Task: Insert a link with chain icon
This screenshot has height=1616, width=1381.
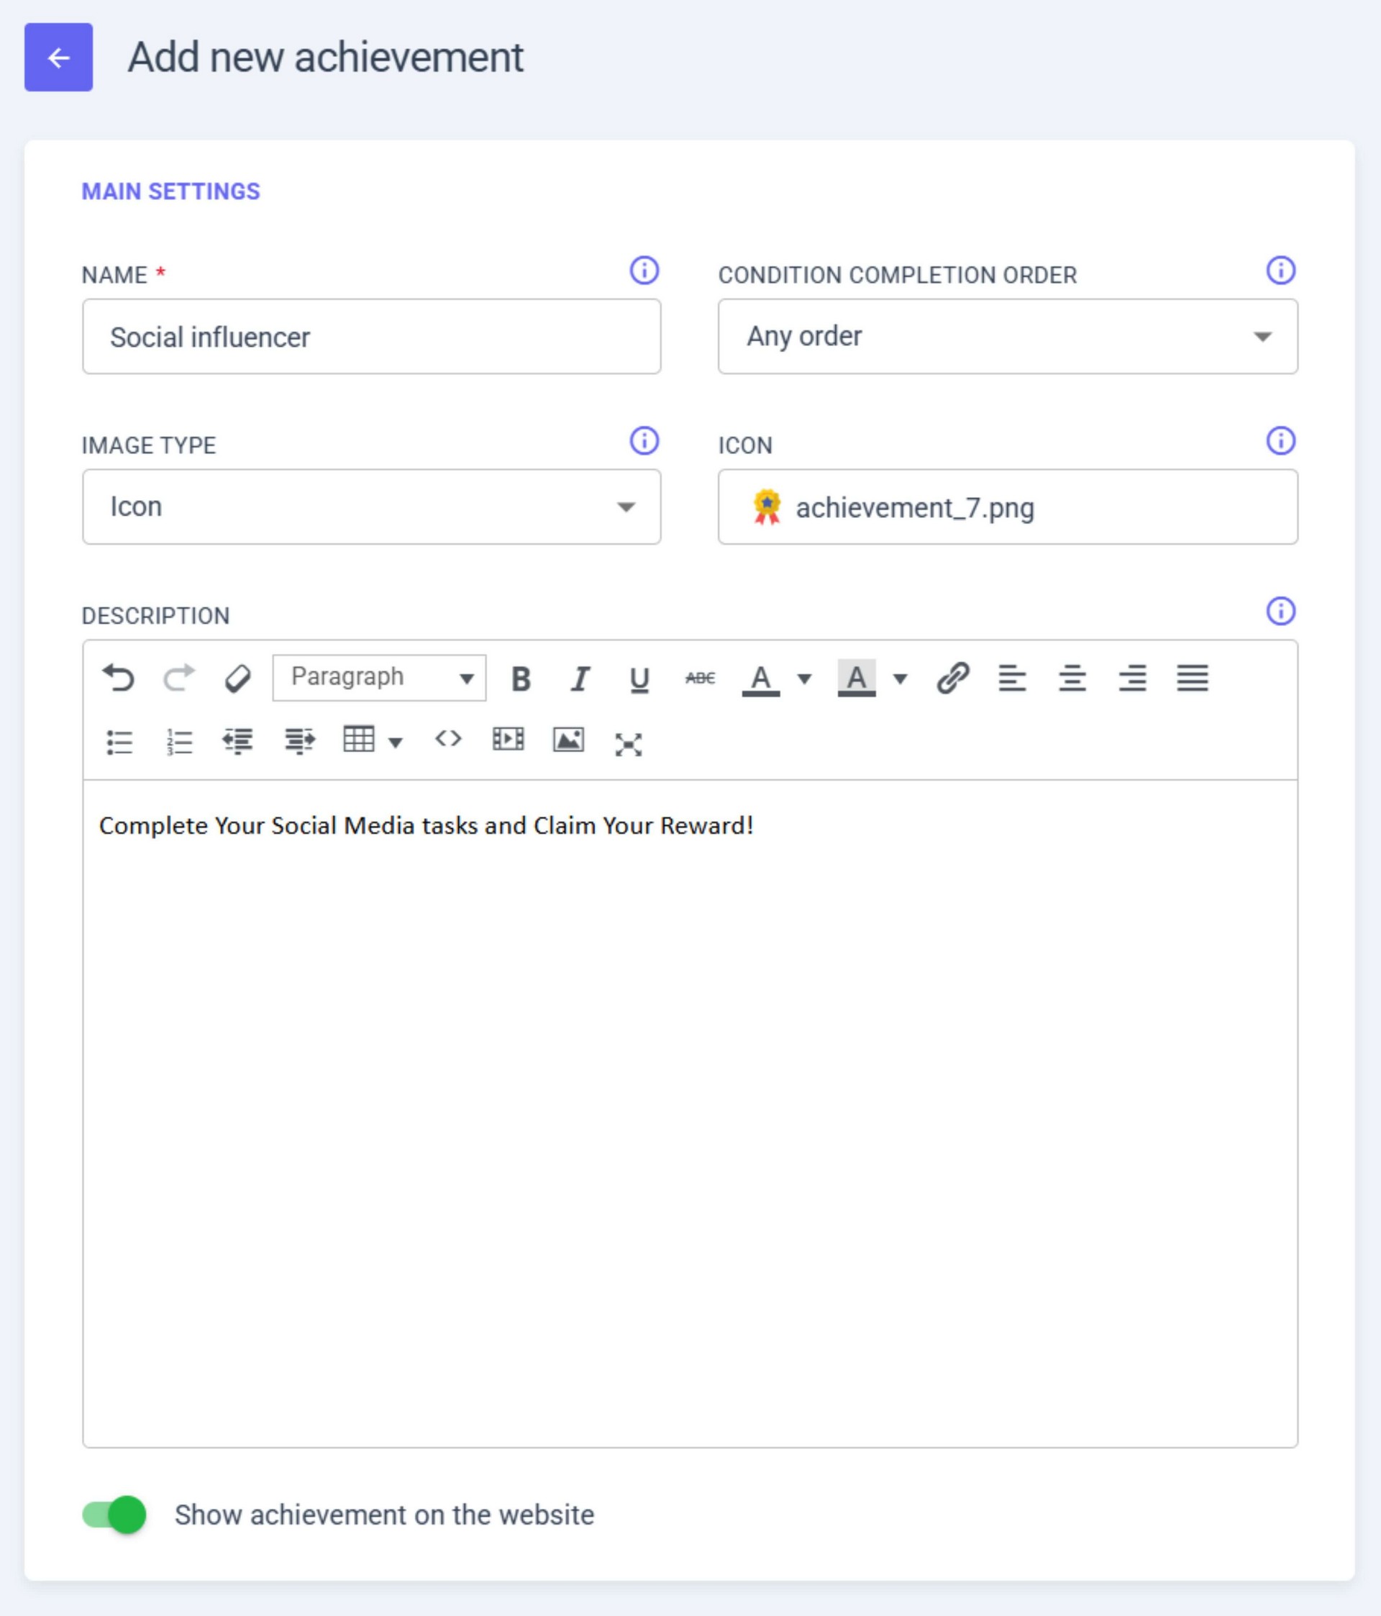Action: coord(952,678)
